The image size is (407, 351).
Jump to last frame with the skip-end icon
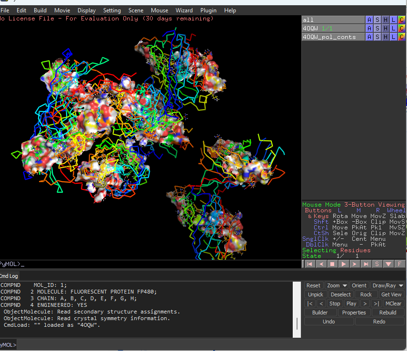[366, 264]
